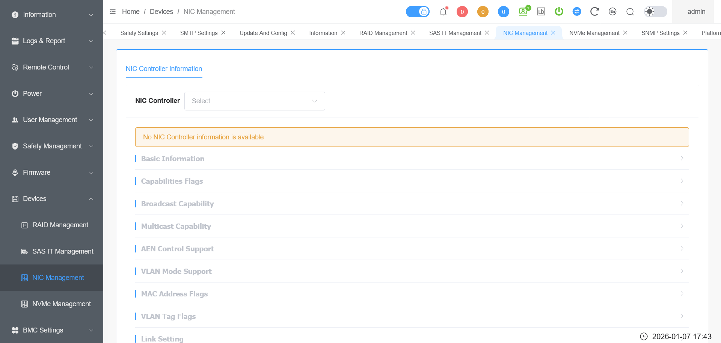Expand the Basic Information section
This screenshot has height=343, width=721.
(x=412, y=159)
